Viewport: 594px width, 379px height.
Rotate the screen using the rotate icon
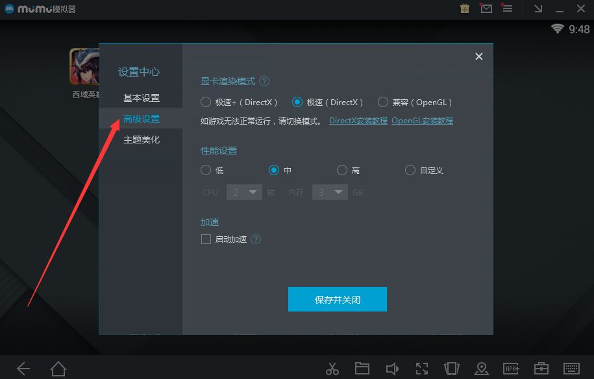(452, 368)
